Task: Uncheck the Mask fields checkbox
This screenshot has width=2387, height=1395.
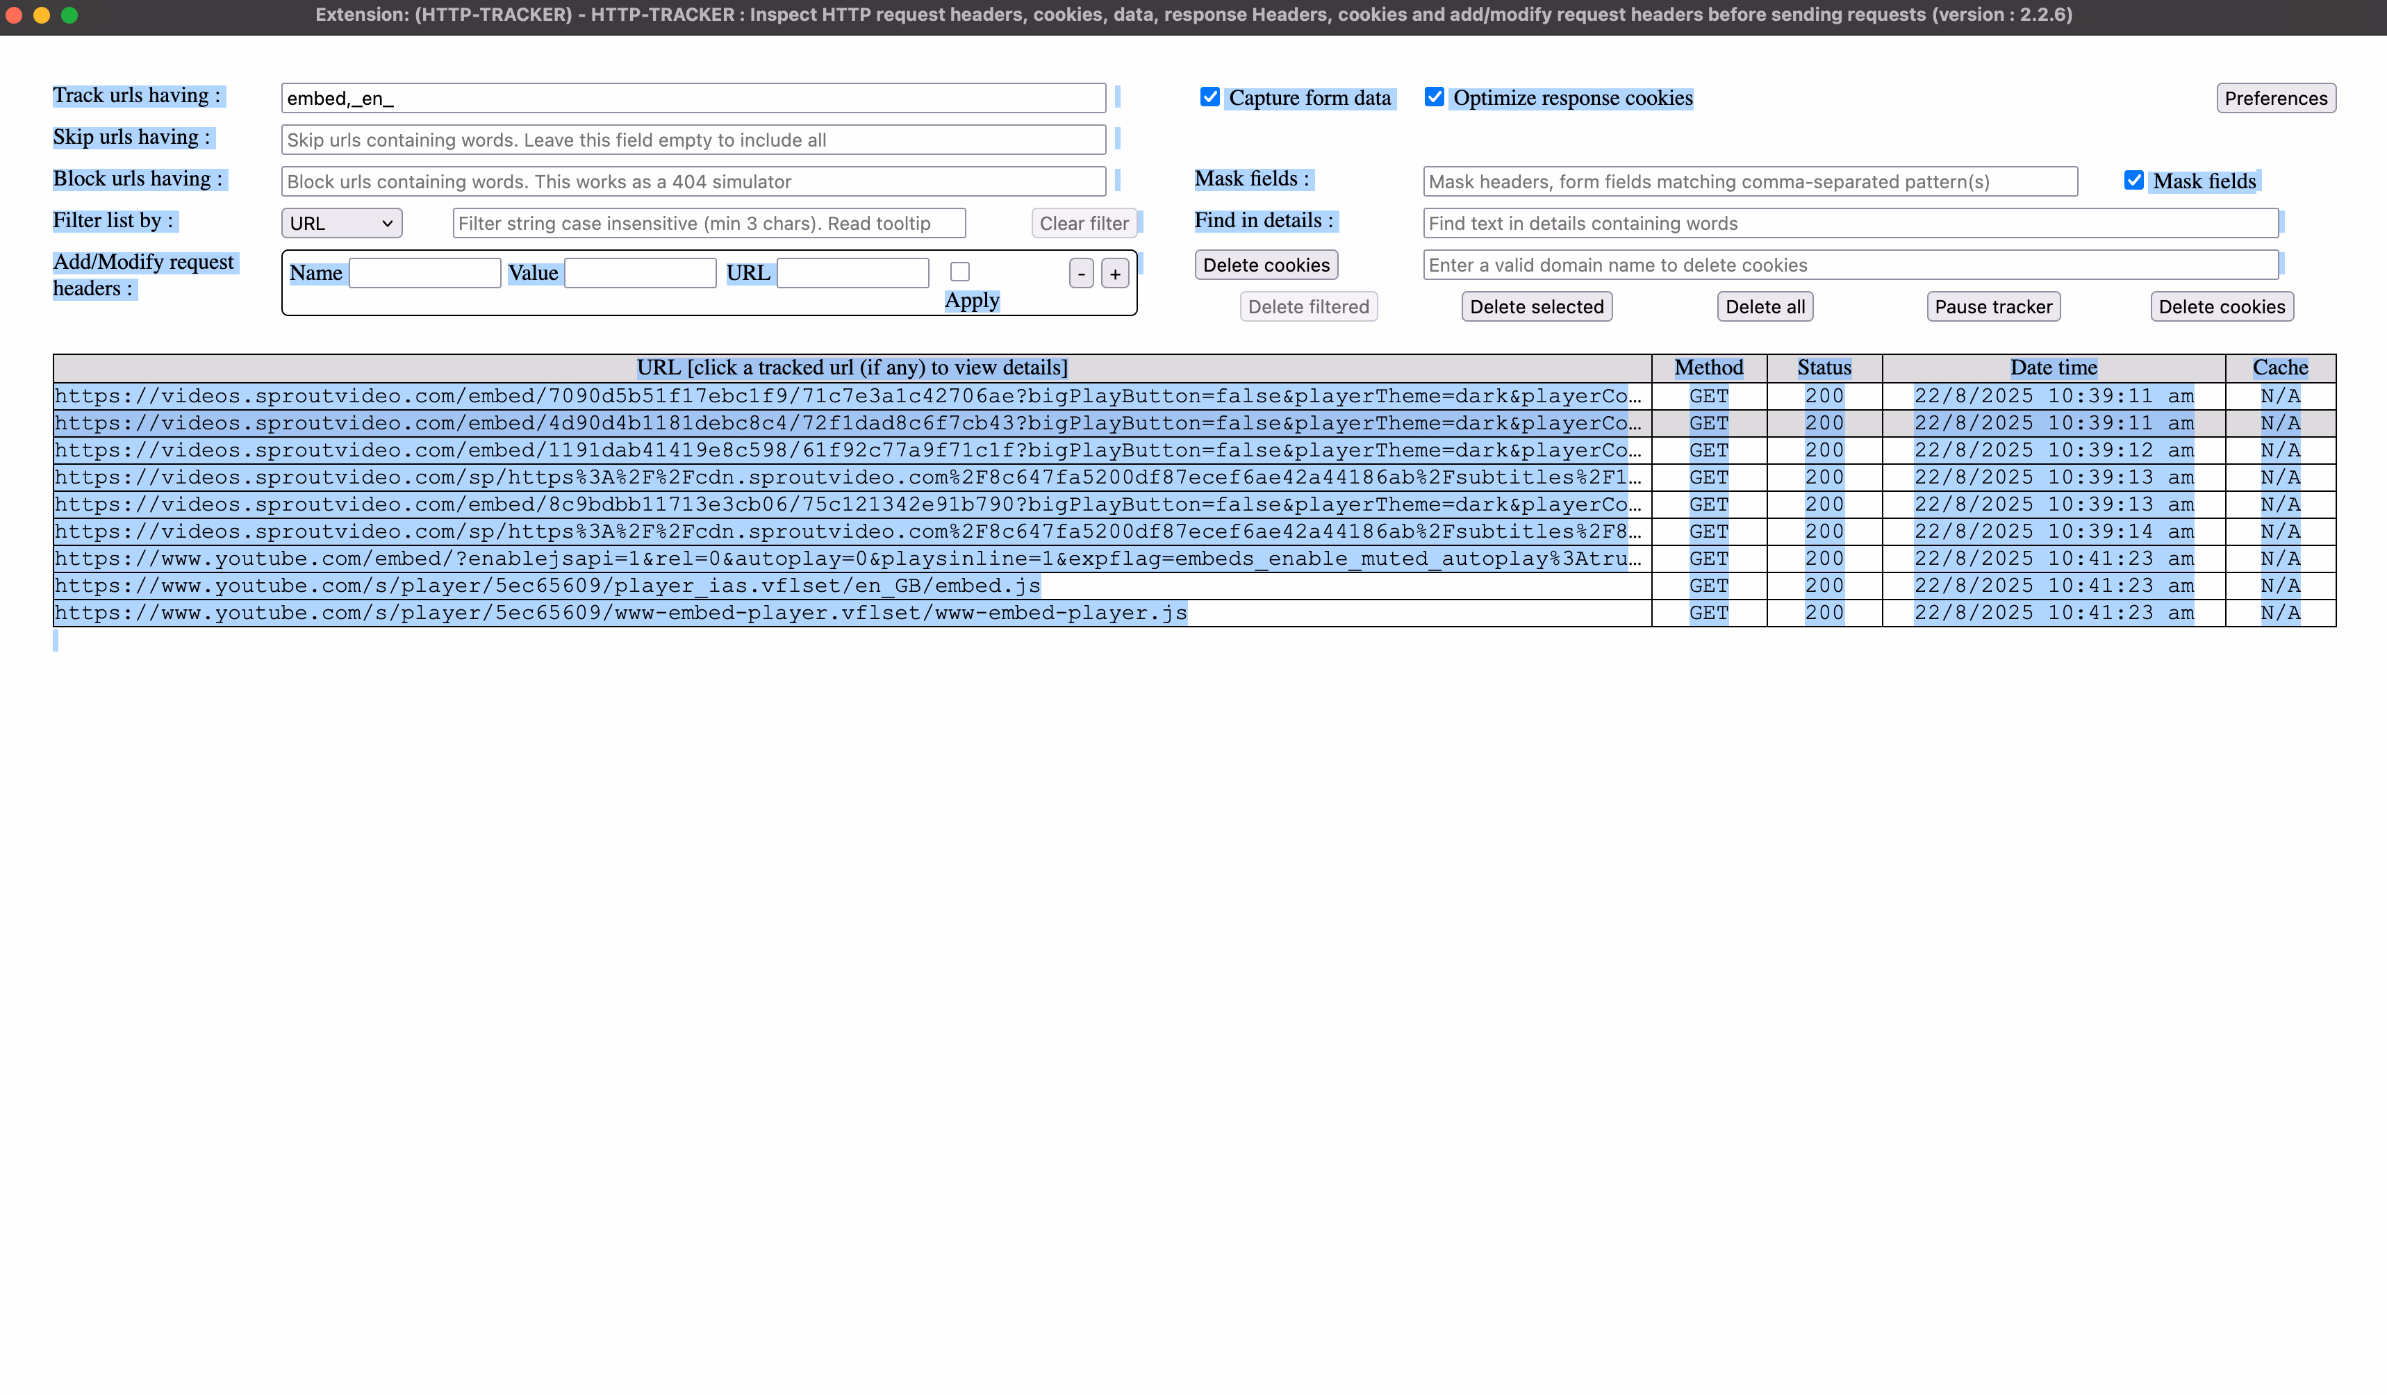Action: point(2133,180)
